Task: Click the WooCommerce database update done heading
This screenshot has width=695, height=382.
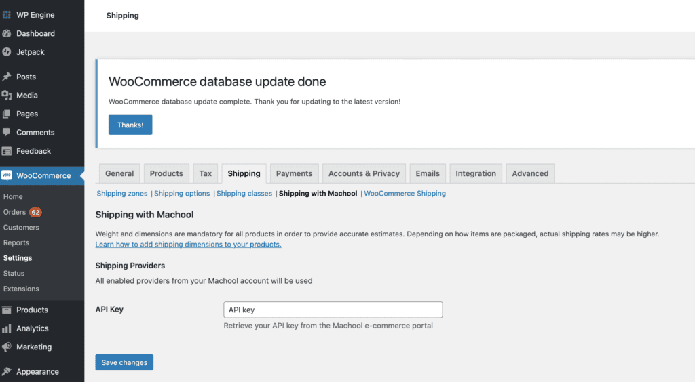Action: 217,81
